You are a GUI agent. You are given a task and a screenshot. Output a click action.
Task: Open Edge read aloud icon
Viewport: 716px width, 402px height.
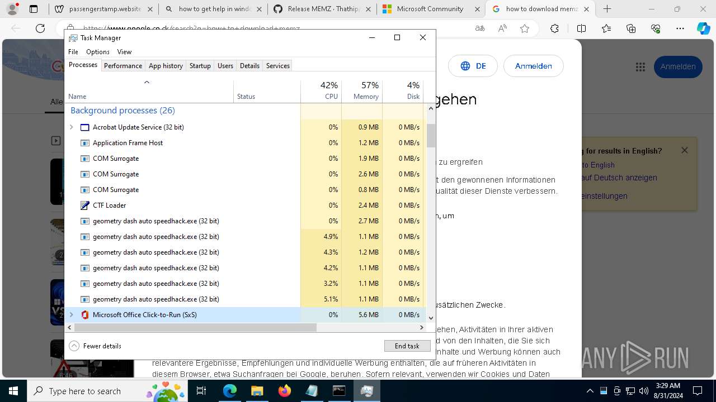[x=502, y=28]
